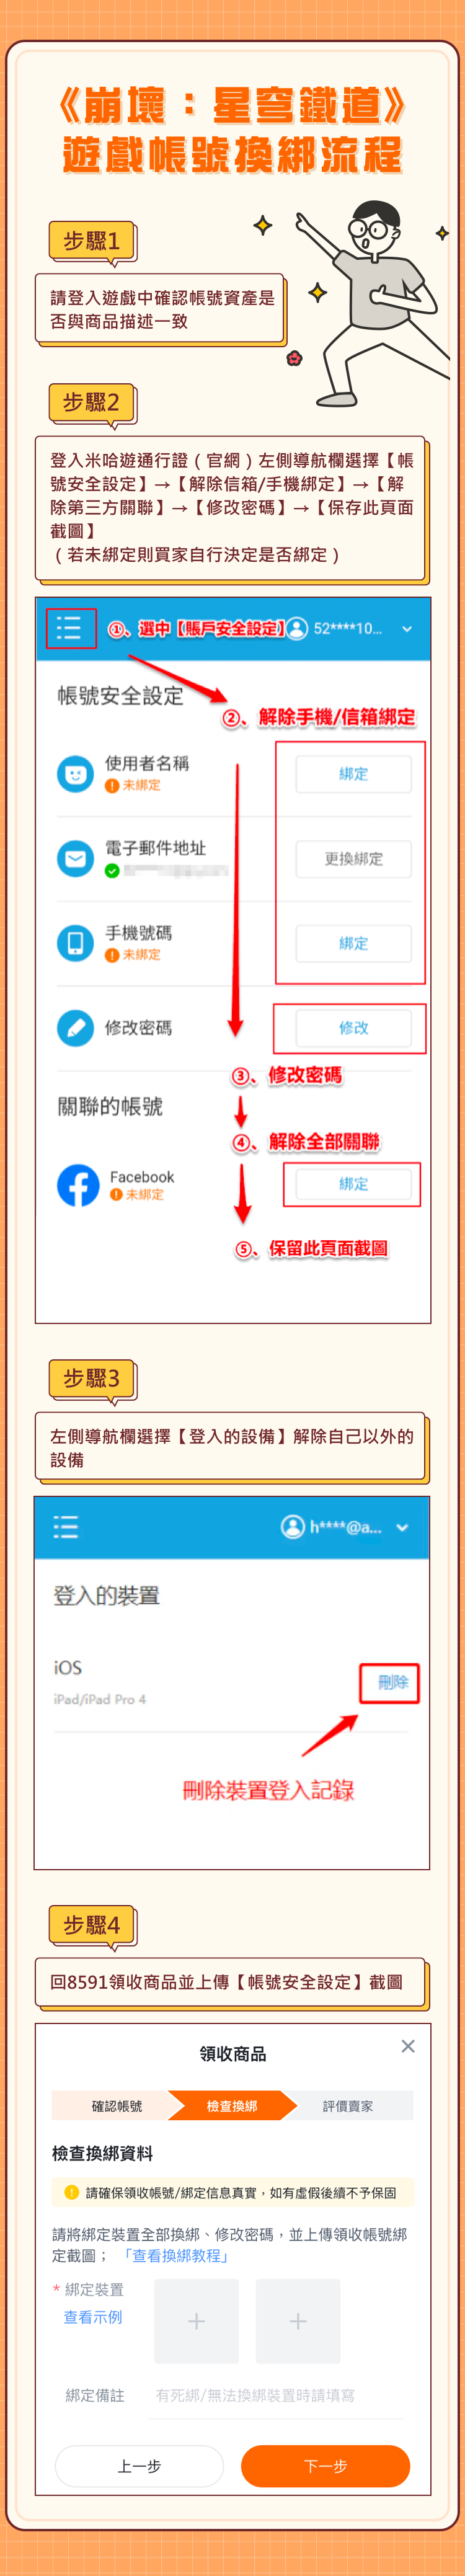Click first upload box for 綁定裝置 screenshot
Image resolution: width=465 pixels, height=2576 pixels.
(197, 2321)
